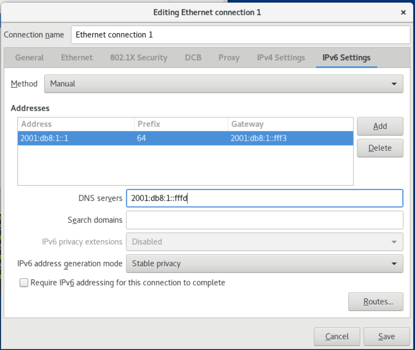The image size is (415, 350).
Task: Focus the DNS servers input field
Action: tap(264, 198)
